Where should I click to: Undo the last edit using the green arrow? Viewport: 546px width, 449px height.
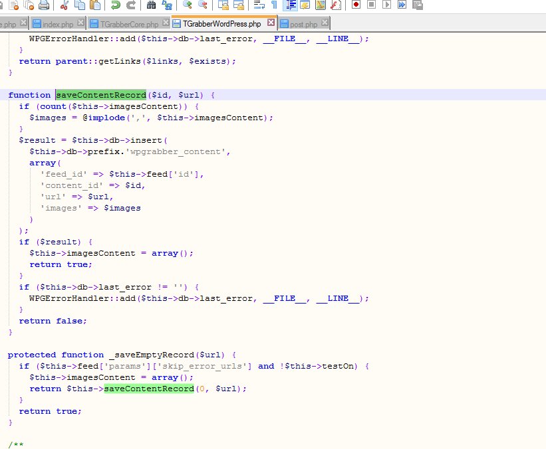[116, 5]
